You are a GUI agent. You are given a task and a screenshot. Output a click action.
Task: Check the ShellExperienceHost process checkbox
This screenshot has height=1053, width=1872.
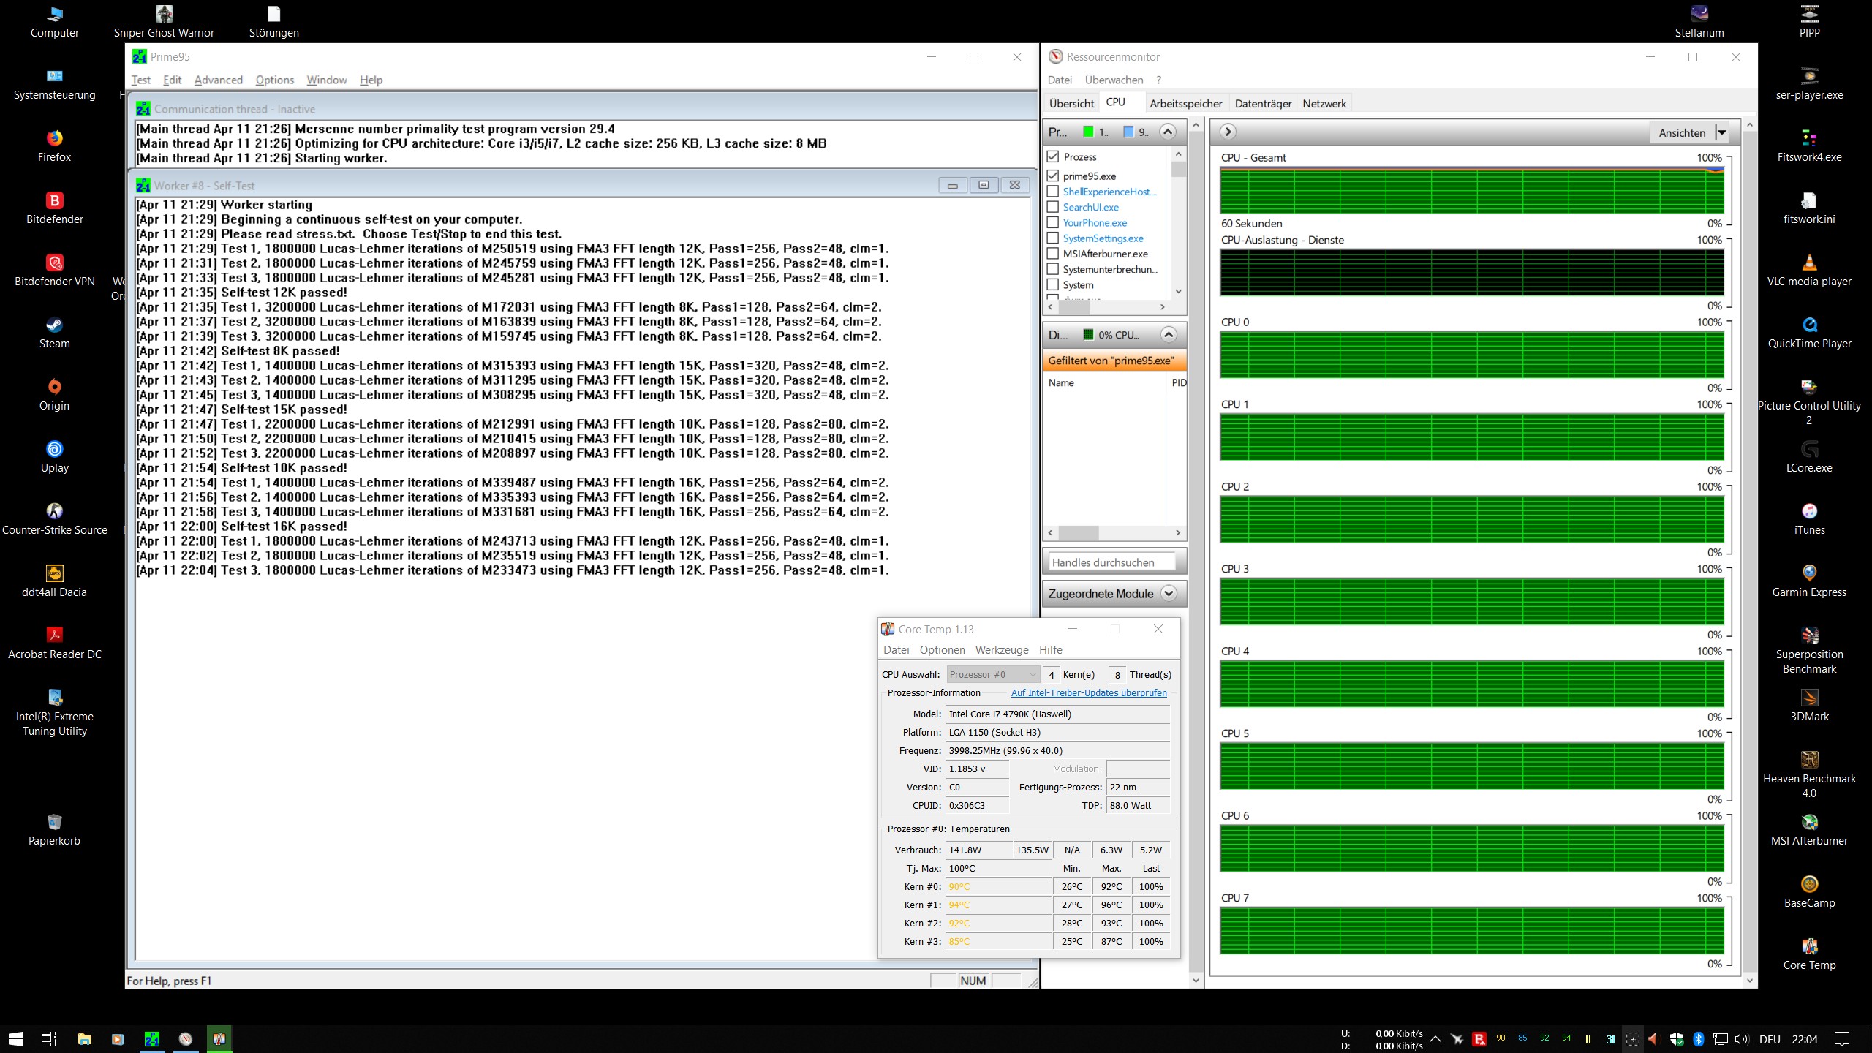pos(1053,192)
